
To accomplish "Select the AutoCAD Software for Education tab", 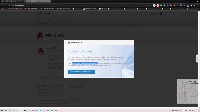I will pos(38,2).
